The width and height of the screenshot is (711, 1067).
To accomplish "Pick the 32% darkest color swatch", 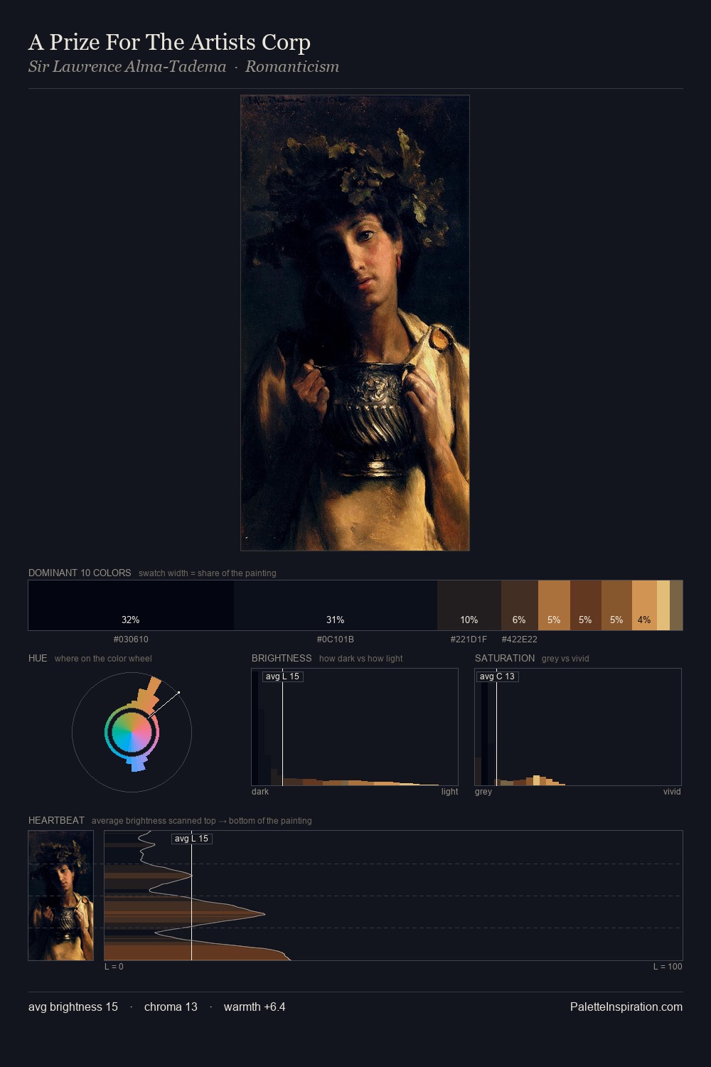I will pos(131,605).
